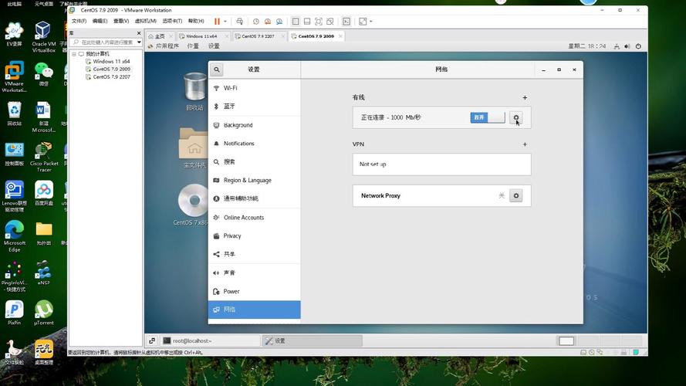
Task: Add a wired connection with plus button
Action: coord(525,98)
